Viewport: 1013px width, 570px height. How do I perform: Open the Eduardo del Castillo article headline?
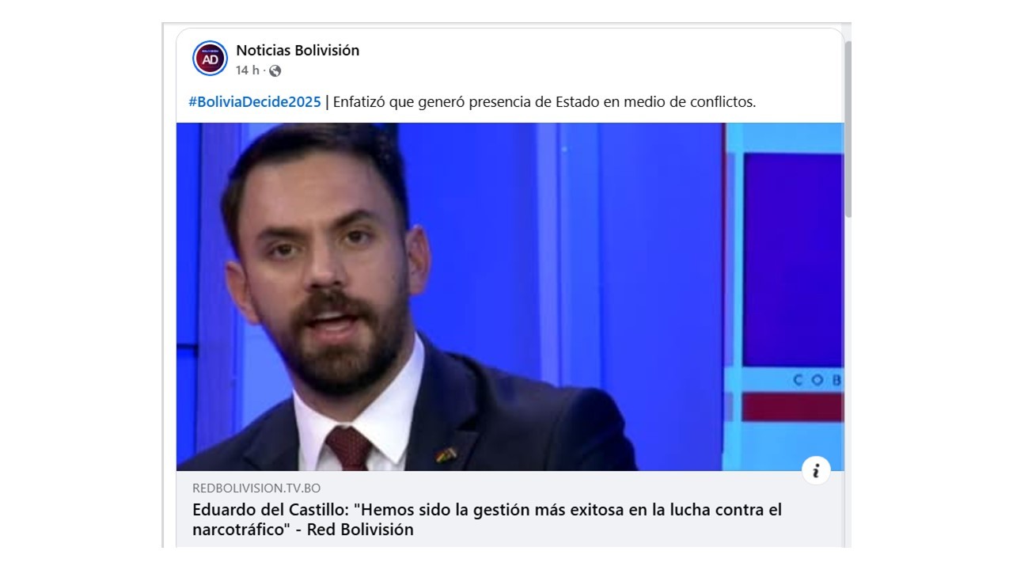pyautogui.click(x=487, y=519)
